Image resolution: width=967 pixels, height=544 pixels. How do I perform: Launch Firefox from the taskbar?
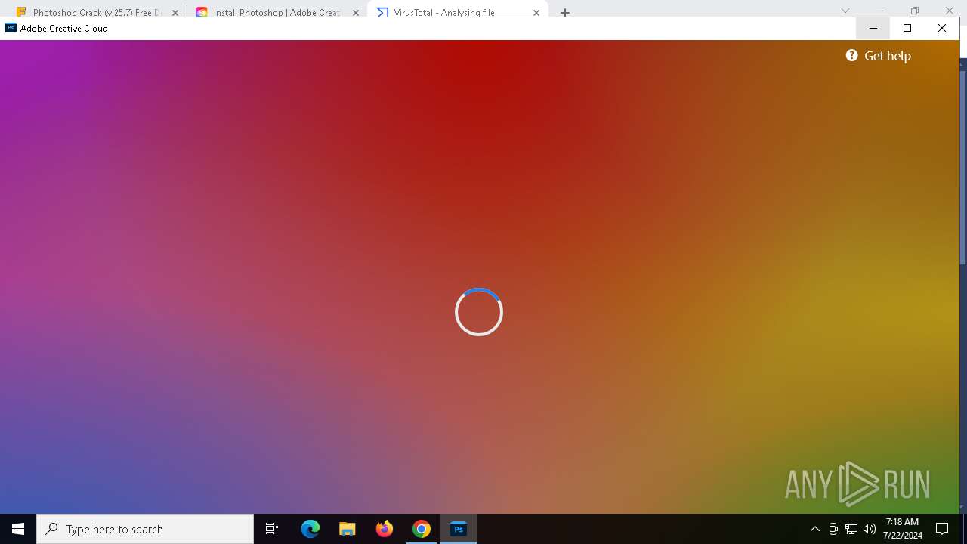(385, 529)
